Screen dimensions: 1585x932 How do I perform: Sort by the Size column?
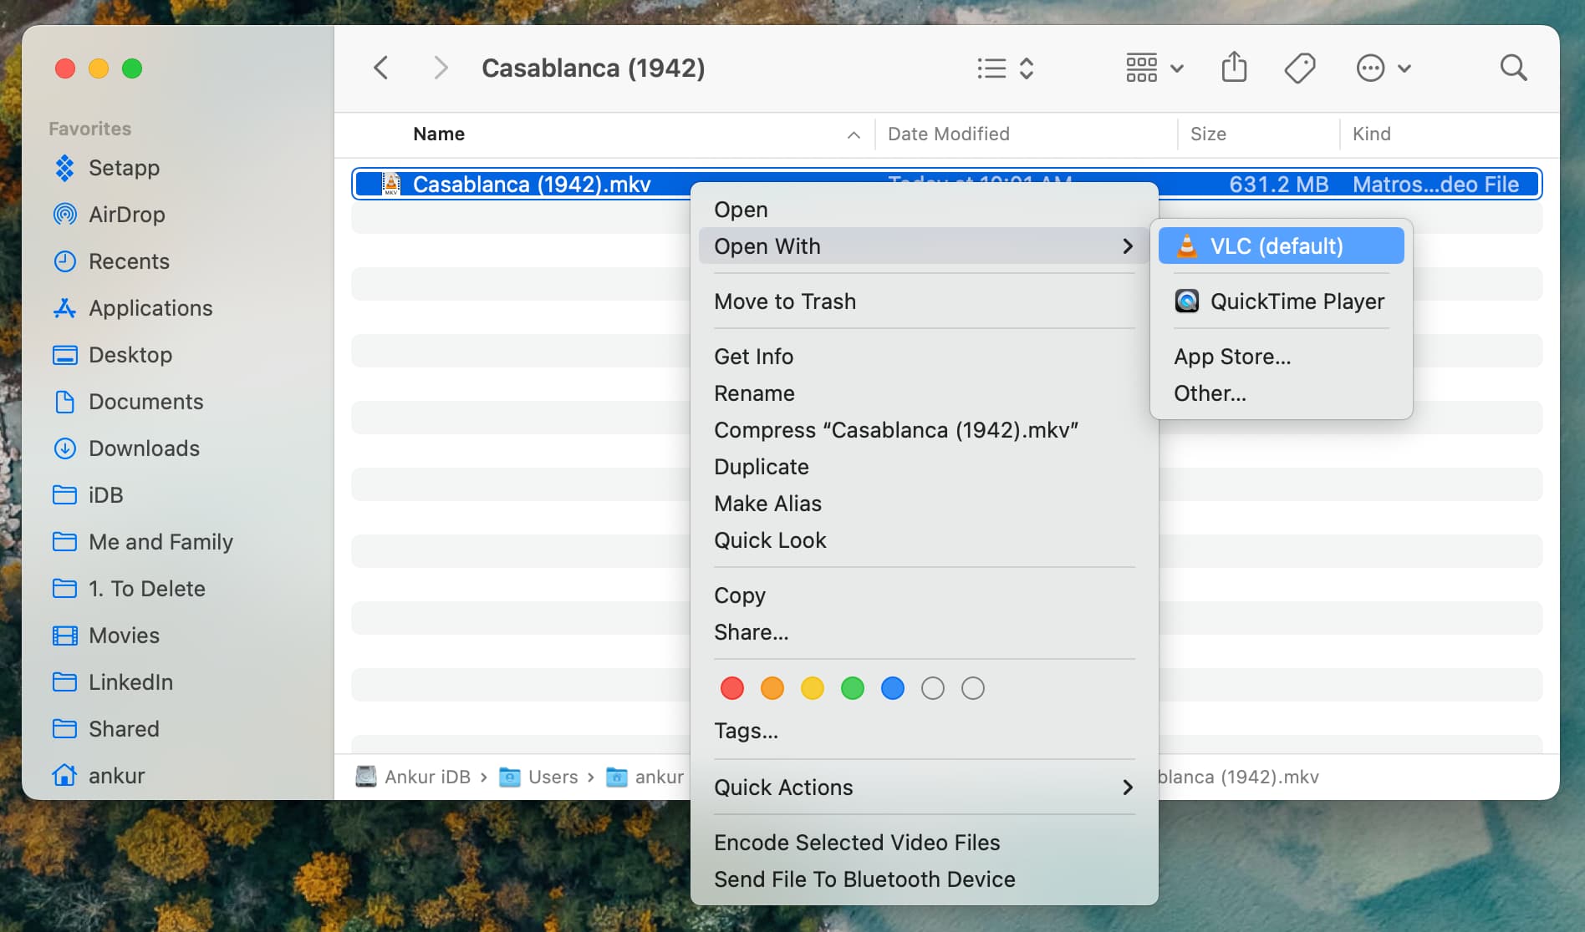tap(1208, 134)
